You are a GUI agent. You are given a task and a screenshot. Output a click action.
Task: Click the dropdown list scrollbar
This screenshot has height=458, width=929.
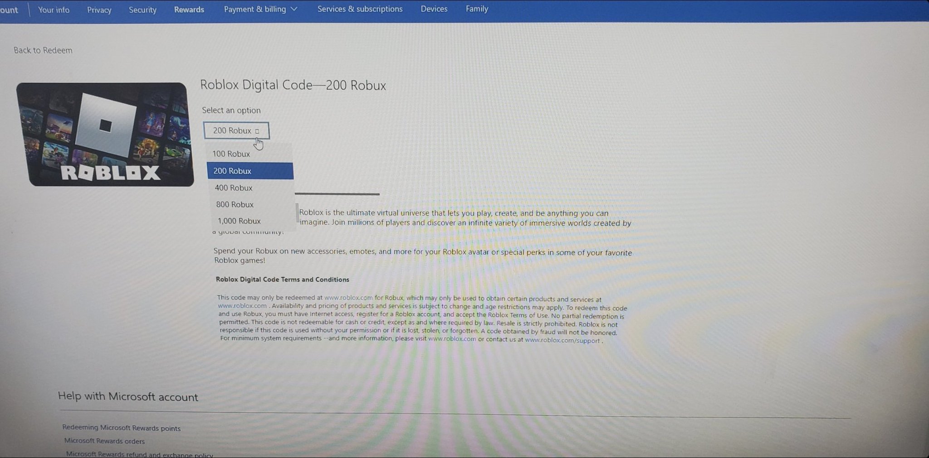coord(297,213)
